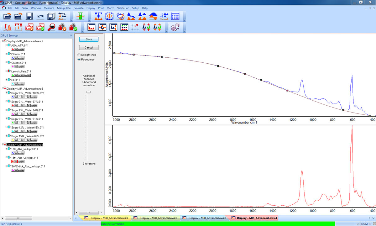Pin the OPUS Browser panel

pyautogui.click(x=71, y=36)
